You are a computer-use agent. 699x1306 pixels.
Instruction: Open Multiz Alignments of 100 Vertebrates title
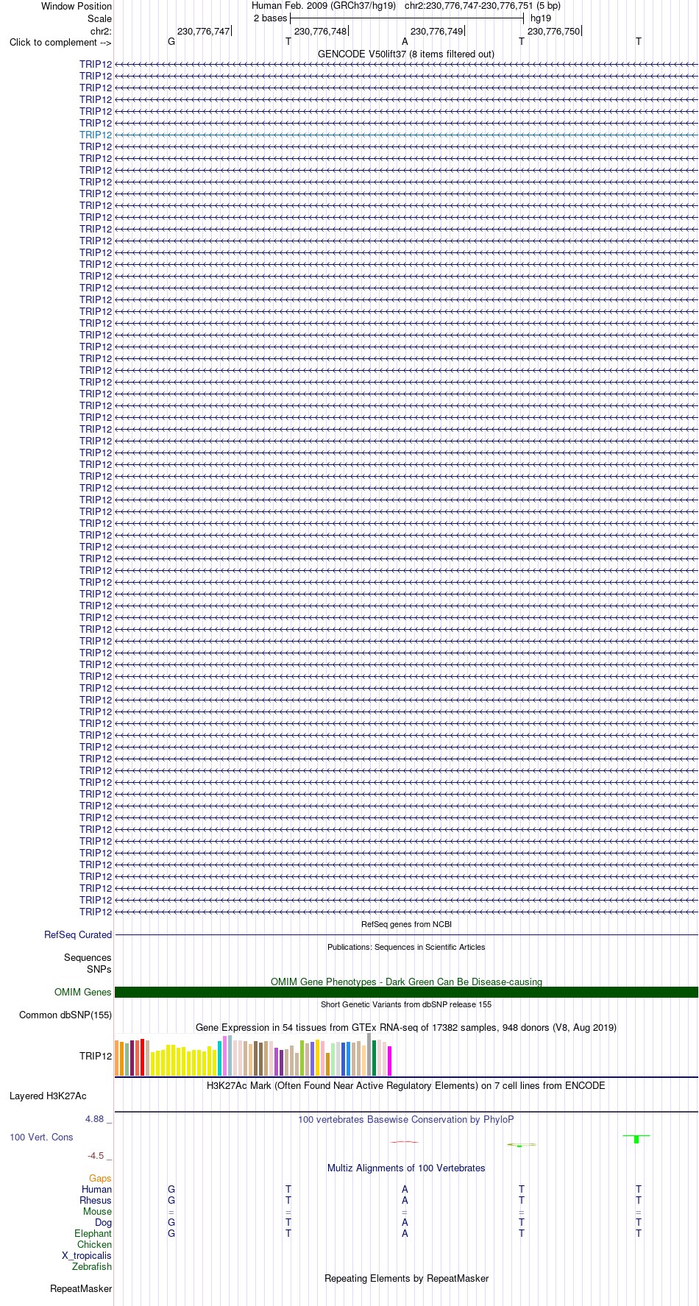[406, 1168]
